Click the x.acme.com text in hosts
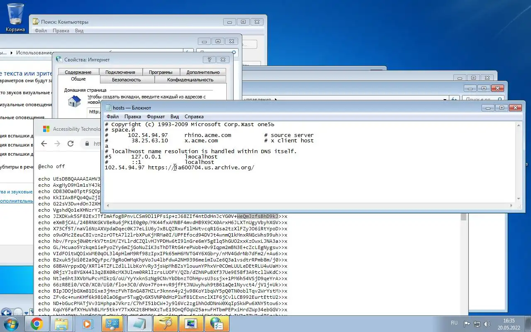Screen dimensions: 531x332 (x=201, y=141)
